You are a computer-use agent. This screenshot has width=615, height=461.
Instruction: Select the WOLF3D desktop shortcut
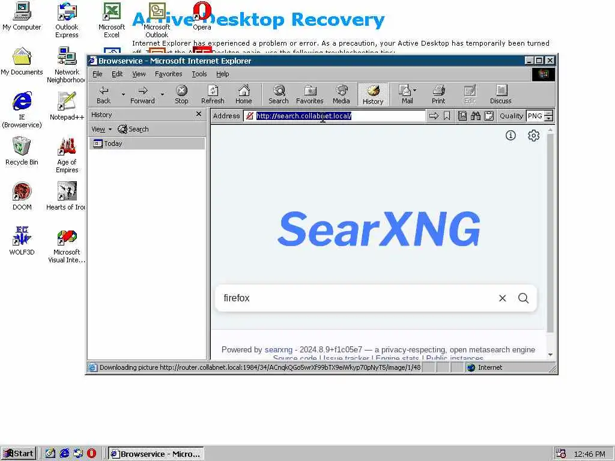(x=22, y=241)
